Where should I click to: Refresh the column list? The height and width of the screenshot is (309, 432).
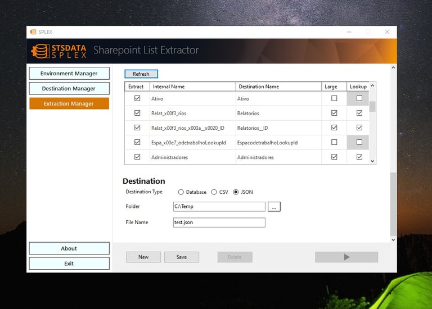point(141,74)
